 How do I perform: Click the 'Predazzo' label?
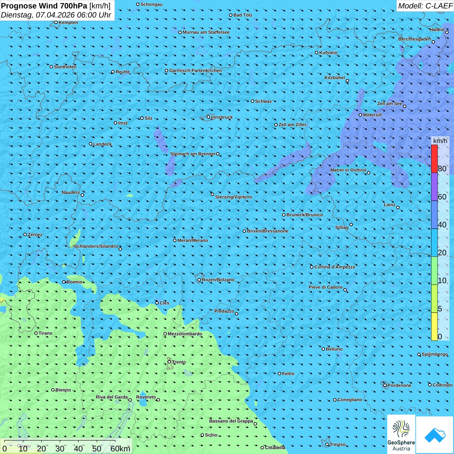(224, 311)
